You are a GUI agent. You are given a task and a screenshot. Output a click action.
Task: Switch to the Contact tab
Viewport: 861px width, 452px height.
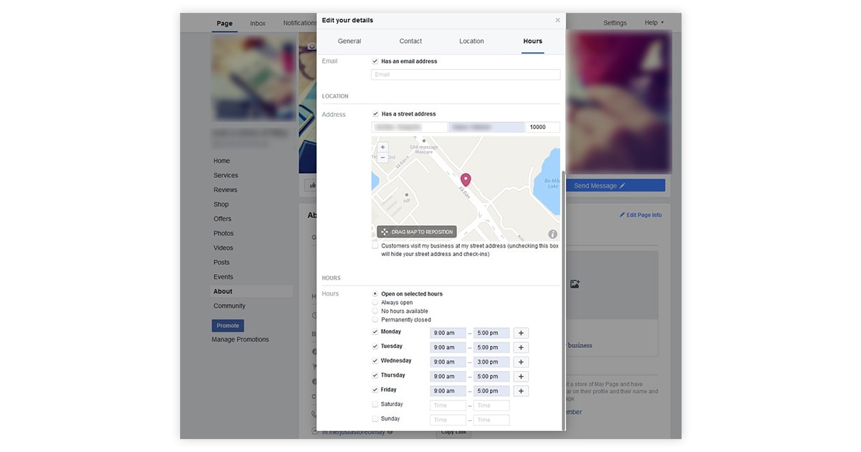tap(410, 42)
